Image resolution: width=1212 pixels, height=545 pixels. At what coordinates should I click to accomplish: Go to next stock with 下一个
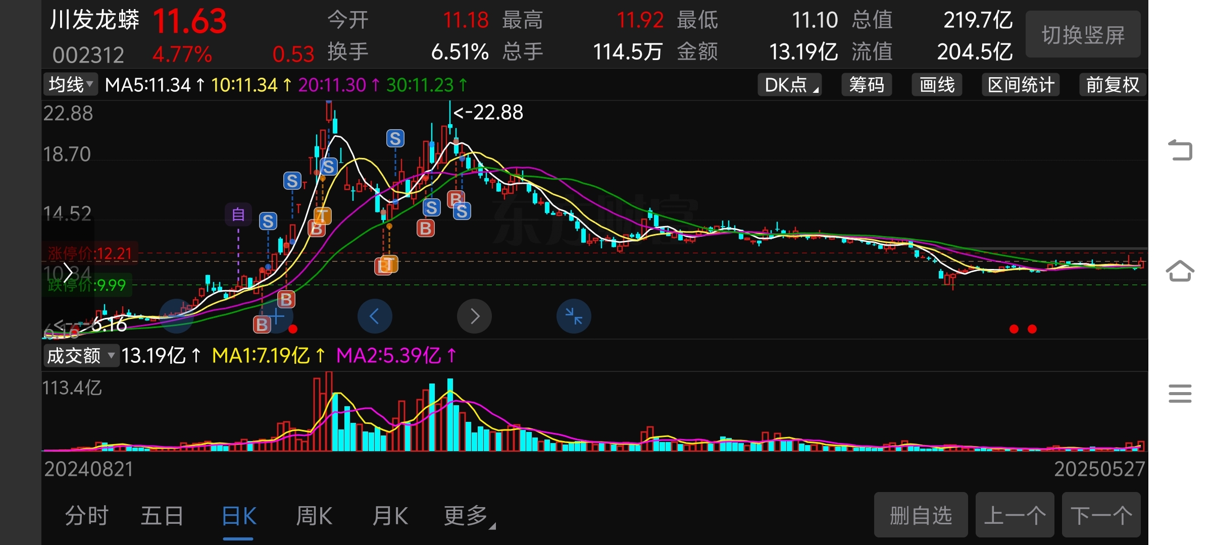pyautogui.click(x=1101, y=515)
